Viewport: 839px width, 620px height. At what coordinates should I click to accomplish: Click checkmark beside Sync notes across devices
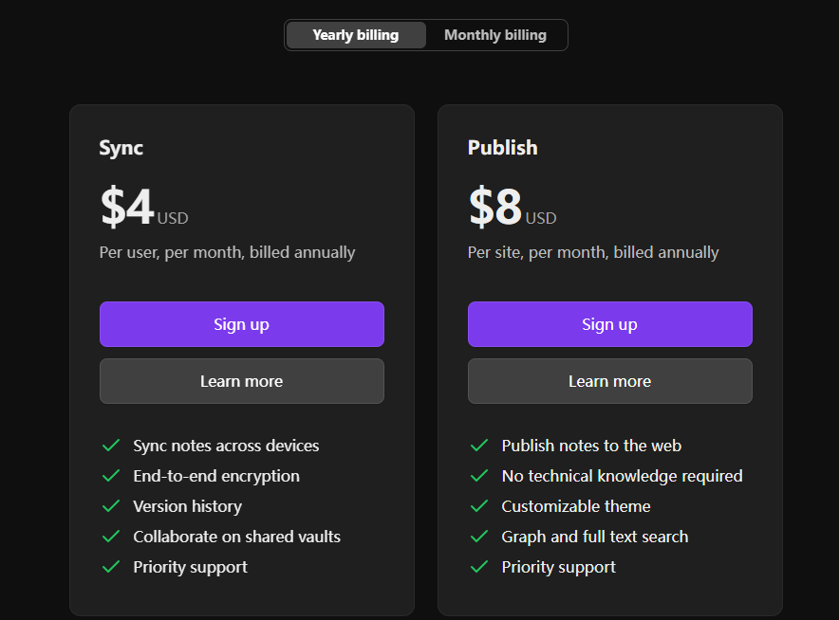click(111, 446)
